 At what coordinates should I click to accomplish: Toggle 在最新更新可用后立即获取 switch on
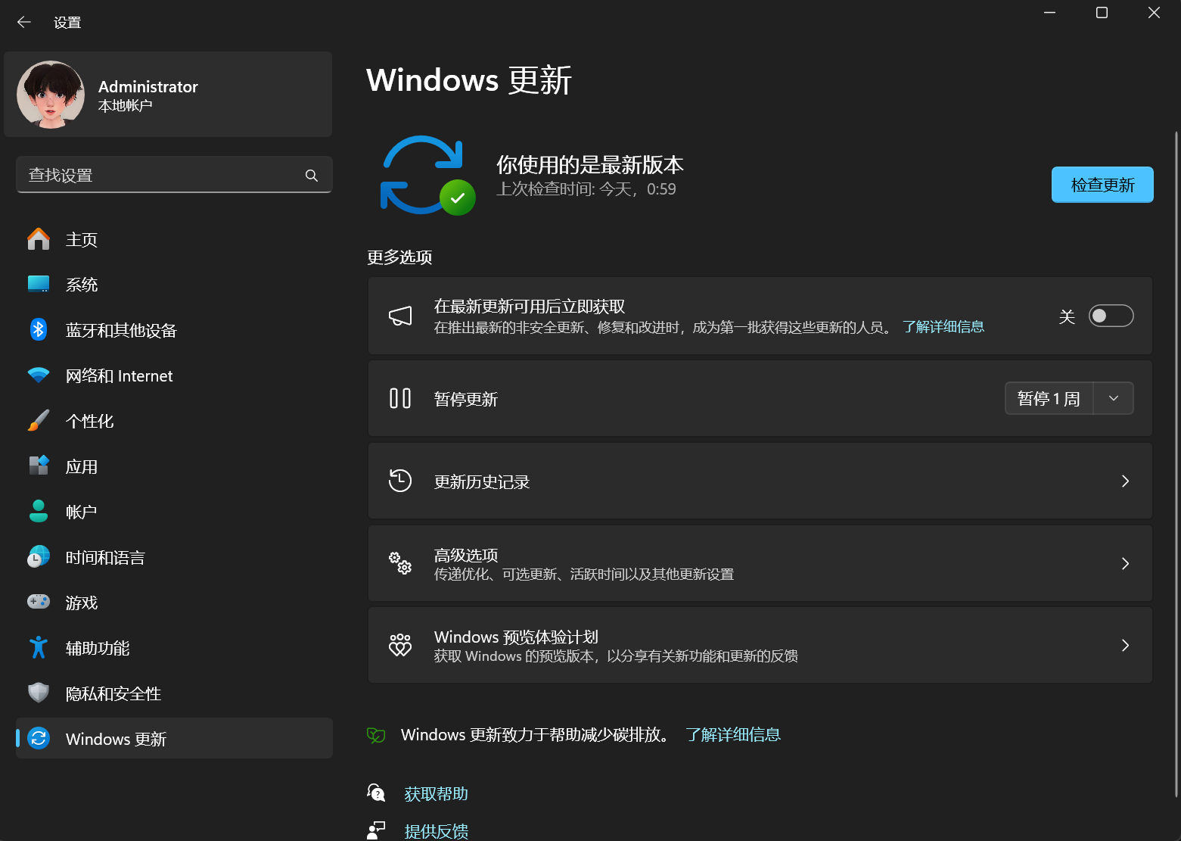[1111, 316]
